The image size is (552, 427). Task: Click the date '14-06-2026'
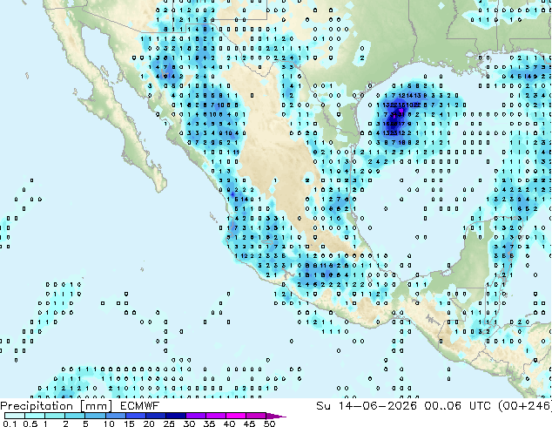coord(377,406)
